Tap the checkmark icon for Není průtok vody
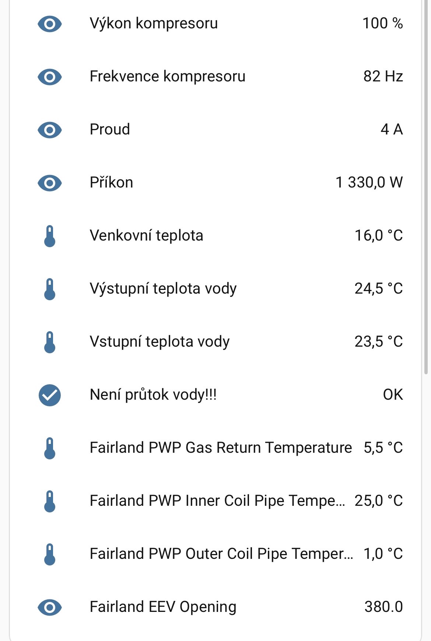Image resolution: width=431 pixels, height=641 pixels. (50, 395)
